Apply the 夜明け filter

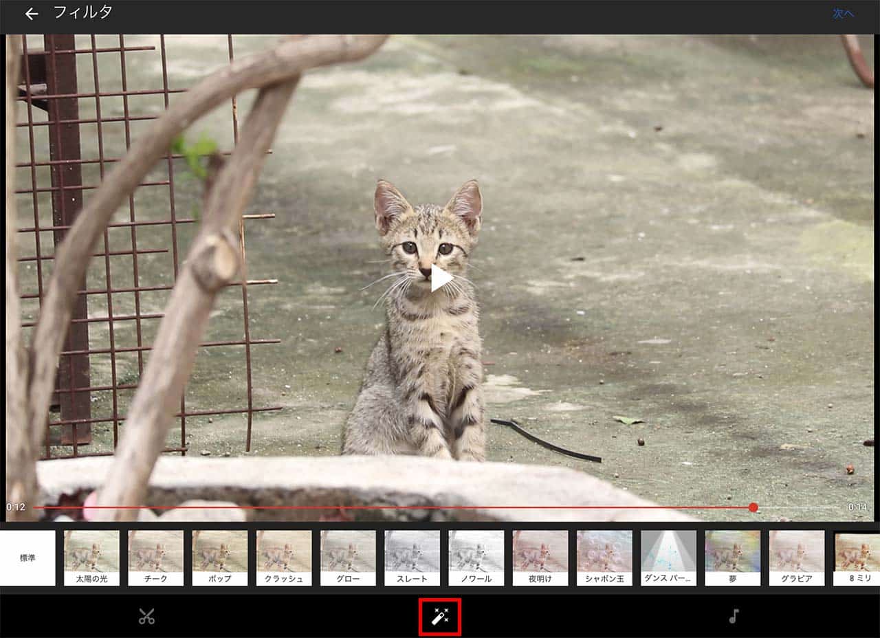click(x=540, y=558)
